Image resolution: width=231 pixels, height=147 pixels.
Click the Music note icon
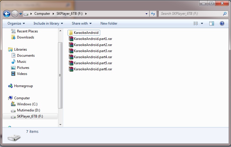(x=13, y=61)
